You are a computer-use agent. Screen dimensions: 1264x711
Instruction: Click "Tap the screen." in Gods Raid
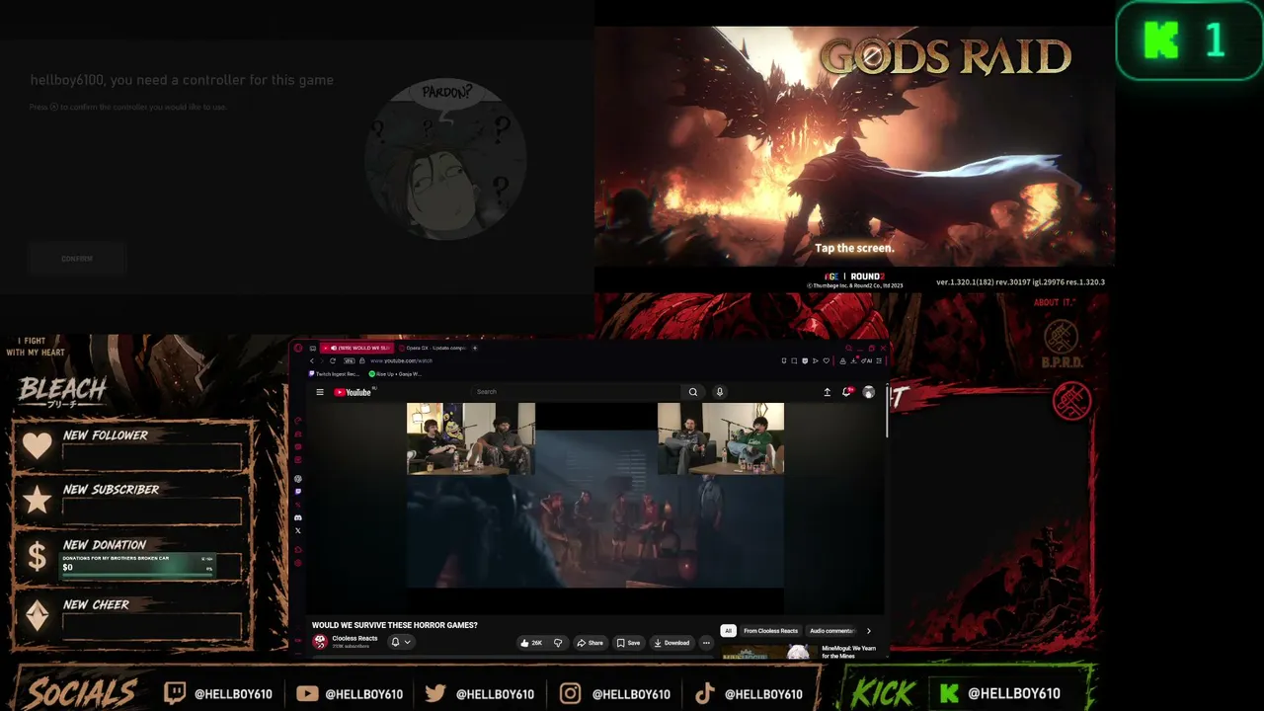point(854,249)
